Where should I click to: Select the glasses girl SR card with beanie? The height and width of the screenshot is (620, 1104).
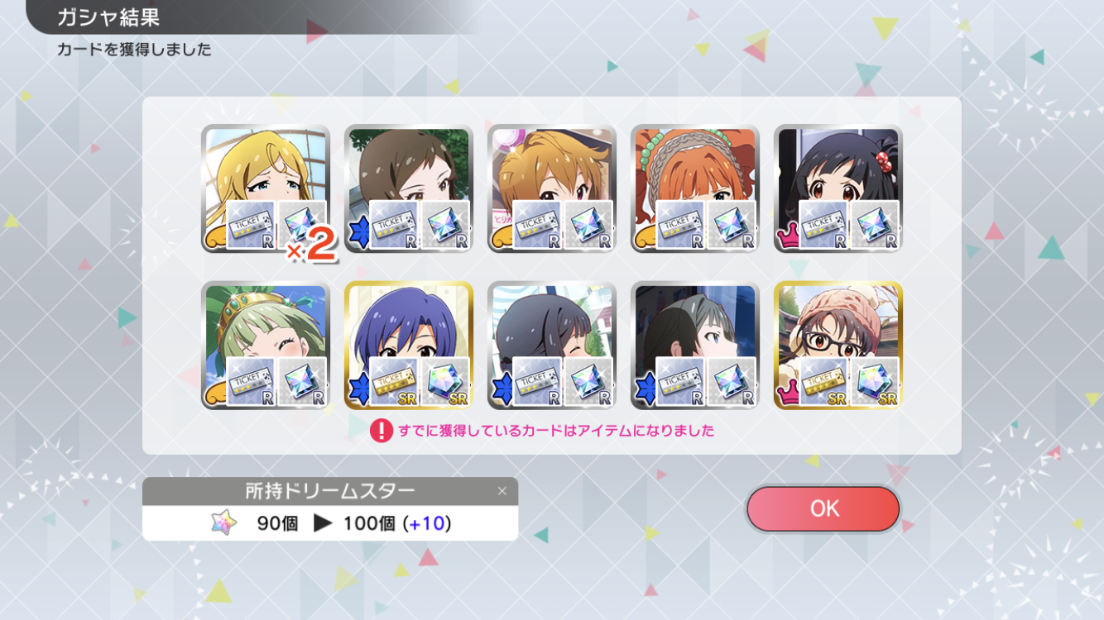[838, 345]
